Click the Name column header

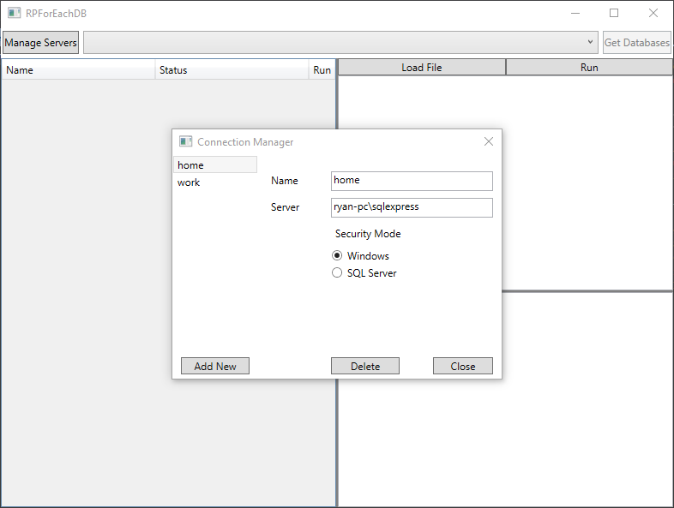[x=78, y=70]
